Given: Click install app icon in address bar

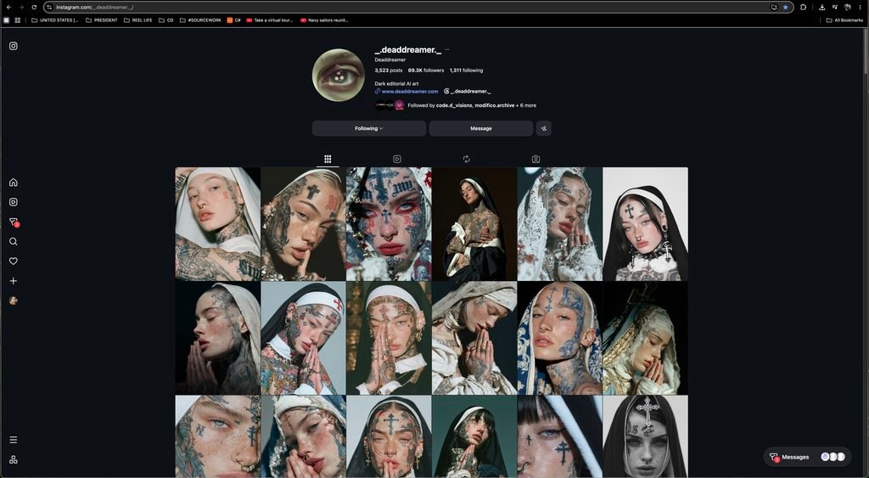Looking at the screenshot, I should click(774, 7).
